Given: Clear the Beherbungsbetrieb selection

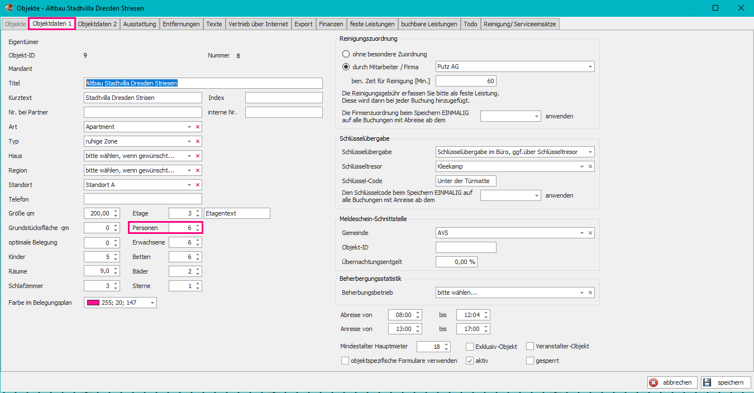Looking at the screenshot, I should tap(590, 293).
